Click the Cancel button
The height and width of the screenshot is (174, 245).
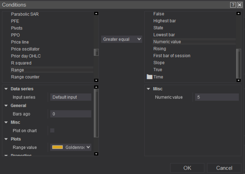[x=224, y=168]
